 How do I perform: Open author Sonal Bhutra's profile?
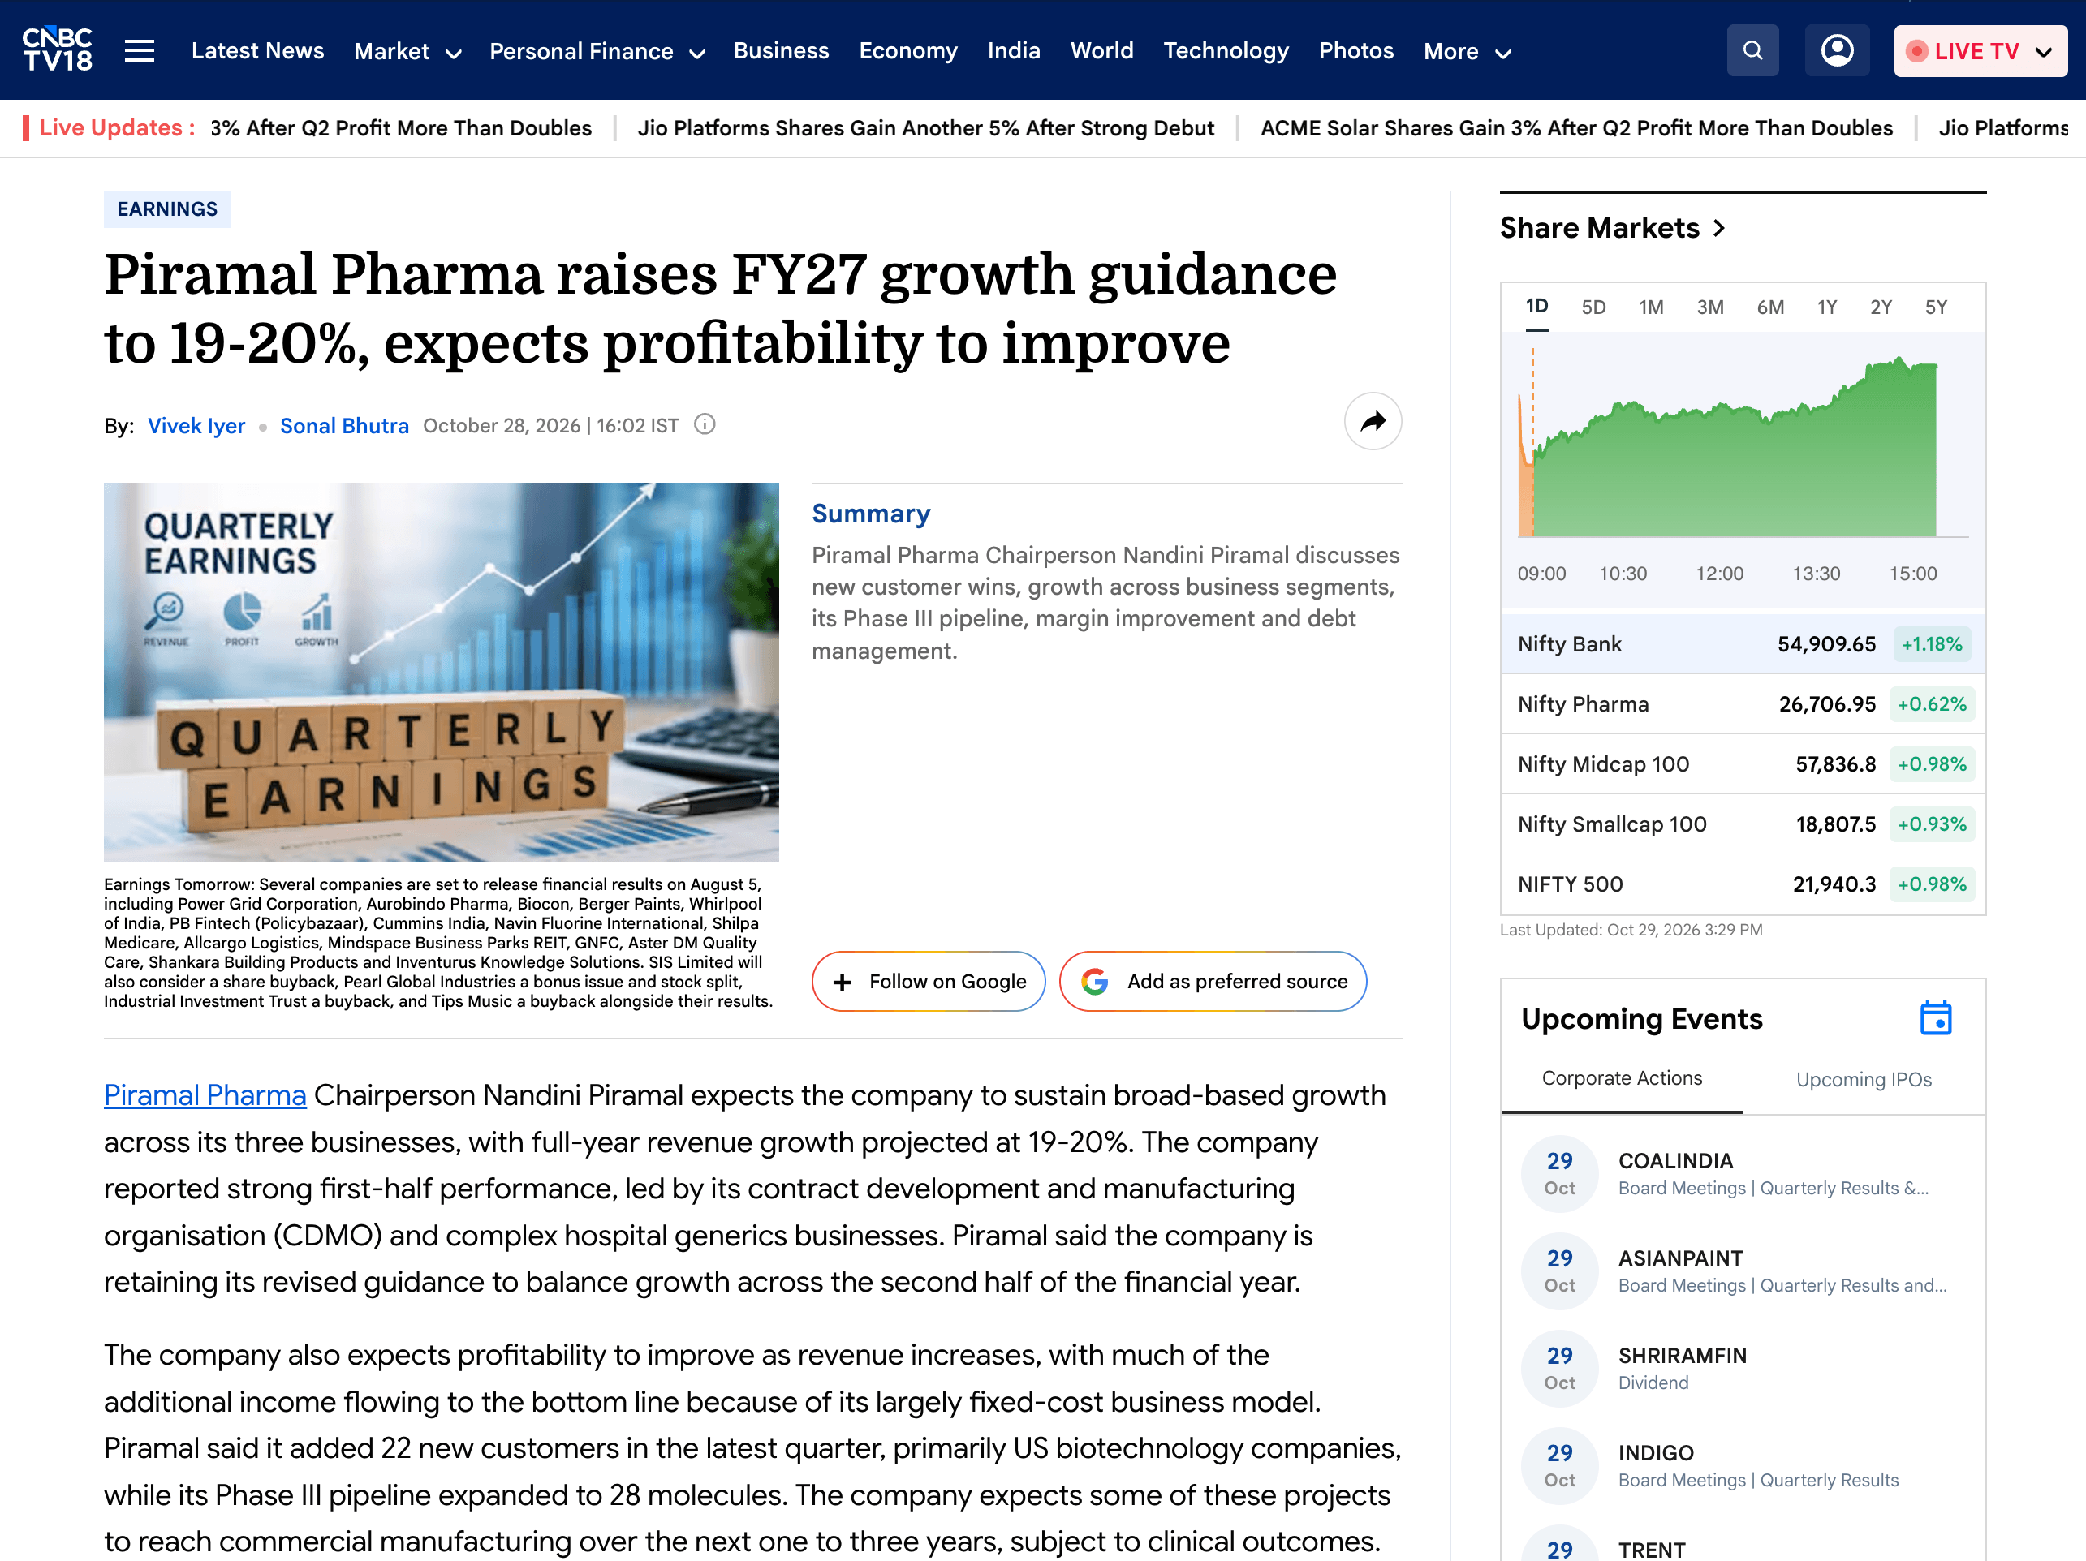coord(344,425)
